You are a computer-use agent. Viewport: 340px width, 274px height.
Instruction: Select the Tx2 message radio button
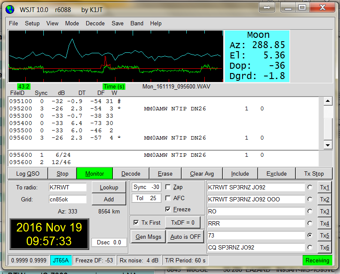[x=310, y=199]
